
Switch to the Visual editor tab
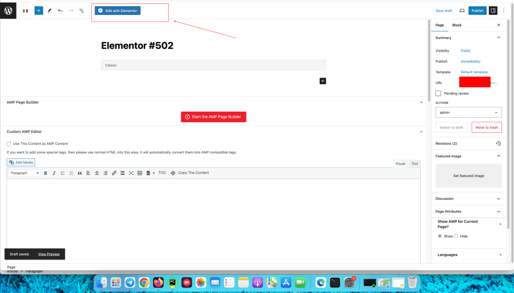point(400,164)
